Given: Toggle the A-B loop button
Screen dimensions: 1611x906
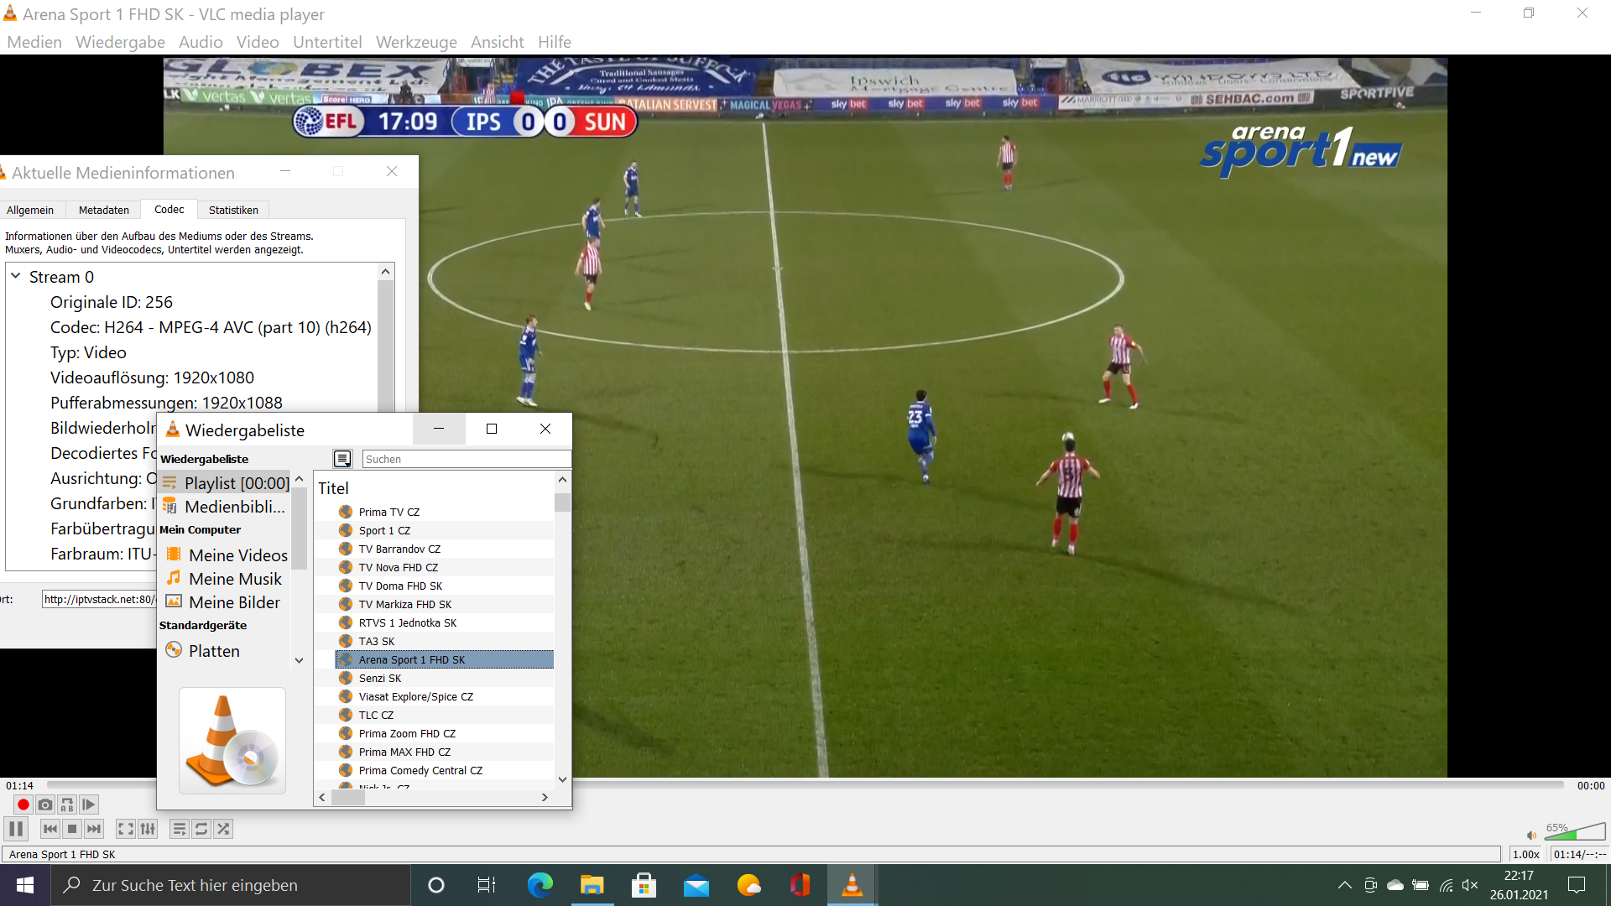Looking at the screenshot, I should (67, 804).
